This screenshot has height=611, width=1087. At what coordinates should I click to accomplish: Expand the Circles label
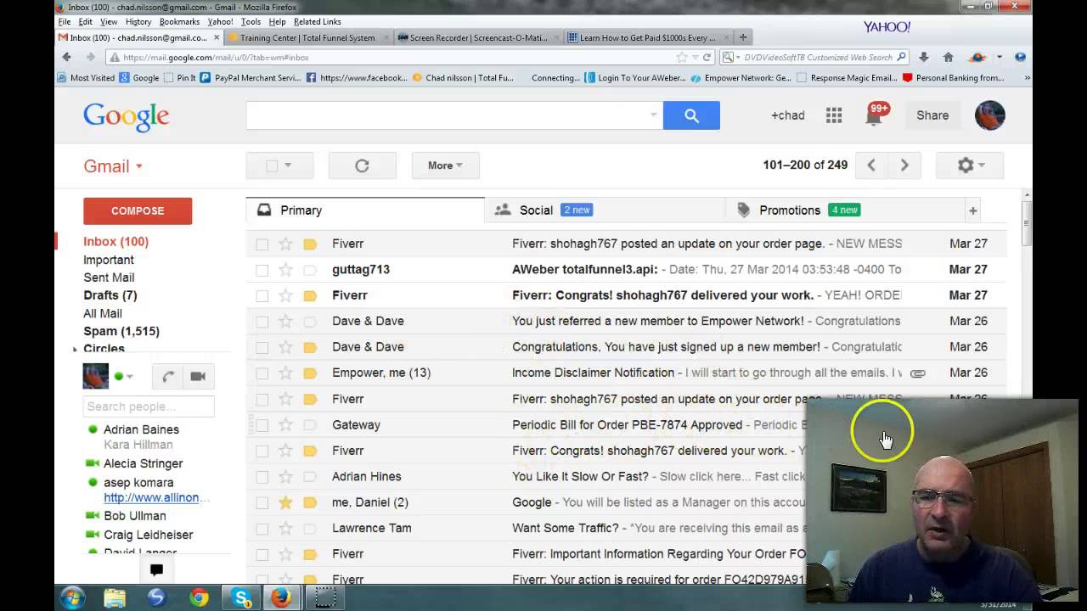pos(75,350)
